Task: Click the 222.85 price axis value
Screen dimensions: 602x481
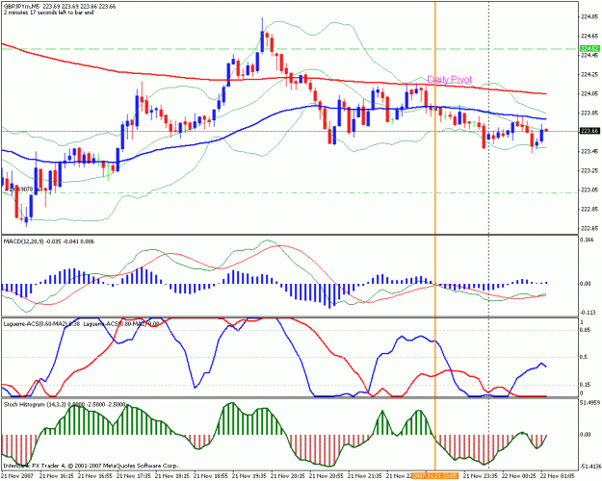Action: [590, 210]
